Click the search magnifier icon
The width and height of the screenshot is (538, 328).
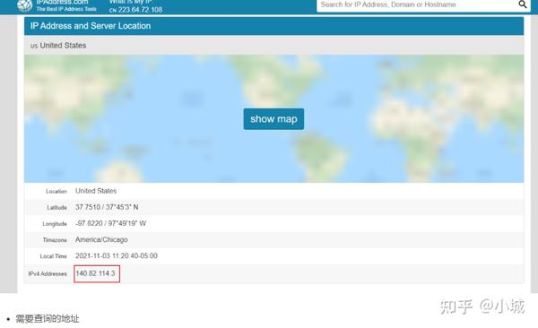point(522,4)
